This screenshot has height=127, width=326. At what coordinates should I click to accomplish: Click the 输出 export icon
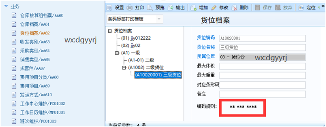(170, 8)
